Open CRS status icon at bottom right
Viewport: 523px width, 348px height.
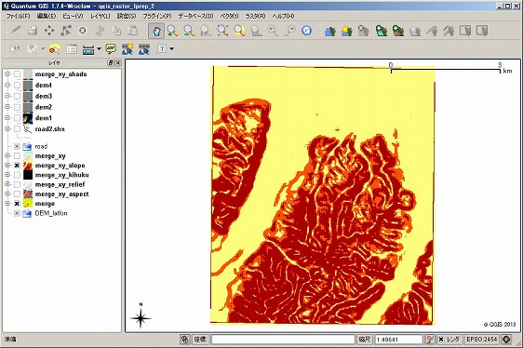coord(506,340)
